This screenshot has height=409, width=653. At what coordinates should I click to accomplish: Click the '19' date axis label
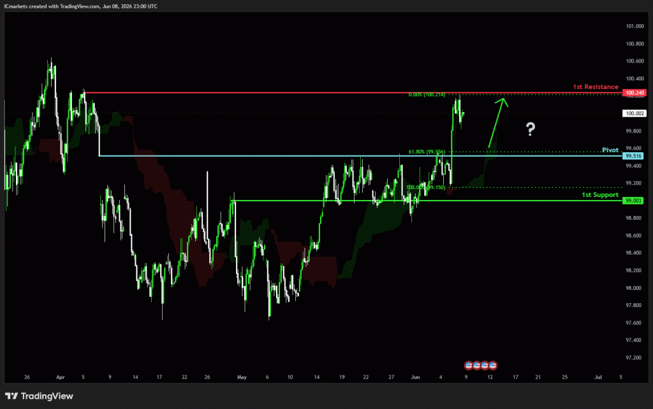tap(342, 377)
